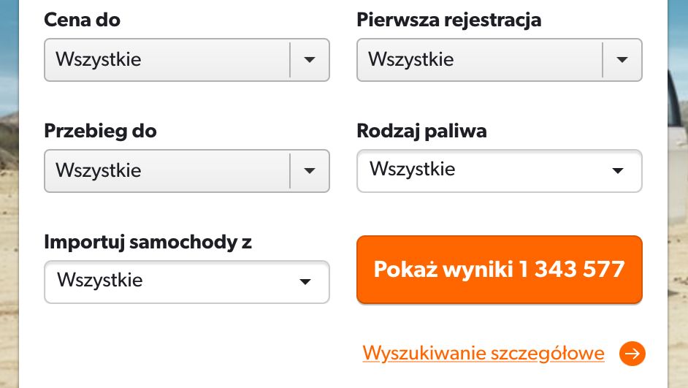Click the 1 343 577 results count
The height and width of the screenshot is (388, 688).
[572, 269]
